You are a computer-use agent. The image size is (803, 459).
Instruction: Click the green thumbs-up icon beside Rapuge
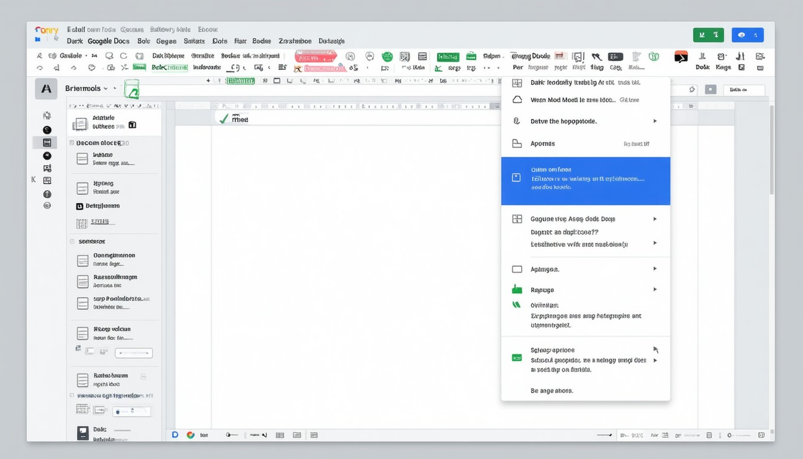click(517, 290)
